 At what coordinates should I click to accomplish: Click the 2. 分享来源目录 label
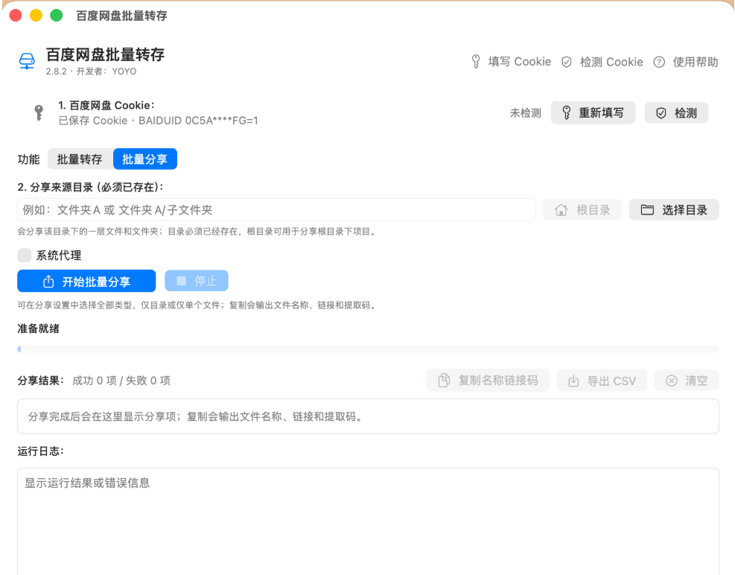[90, 187]
